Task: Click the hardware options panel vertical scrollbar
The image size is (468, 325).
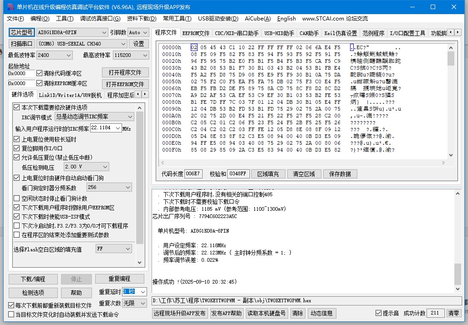Action: 140,182
